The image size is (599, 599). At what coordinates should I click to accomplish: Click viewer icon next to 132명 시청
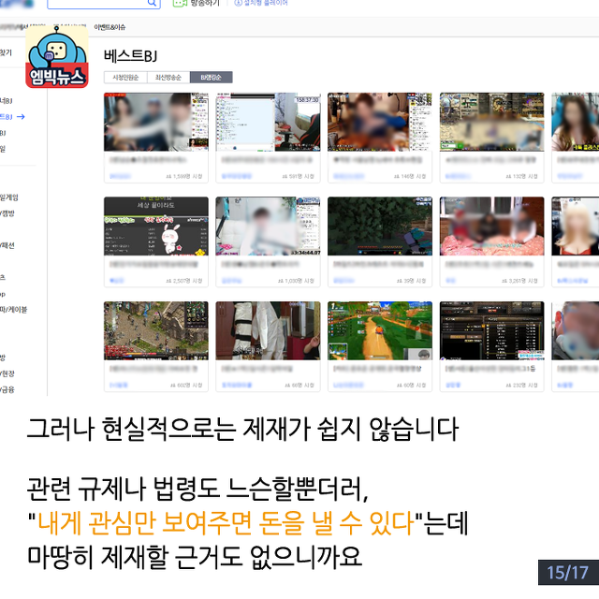coord(509,177)
